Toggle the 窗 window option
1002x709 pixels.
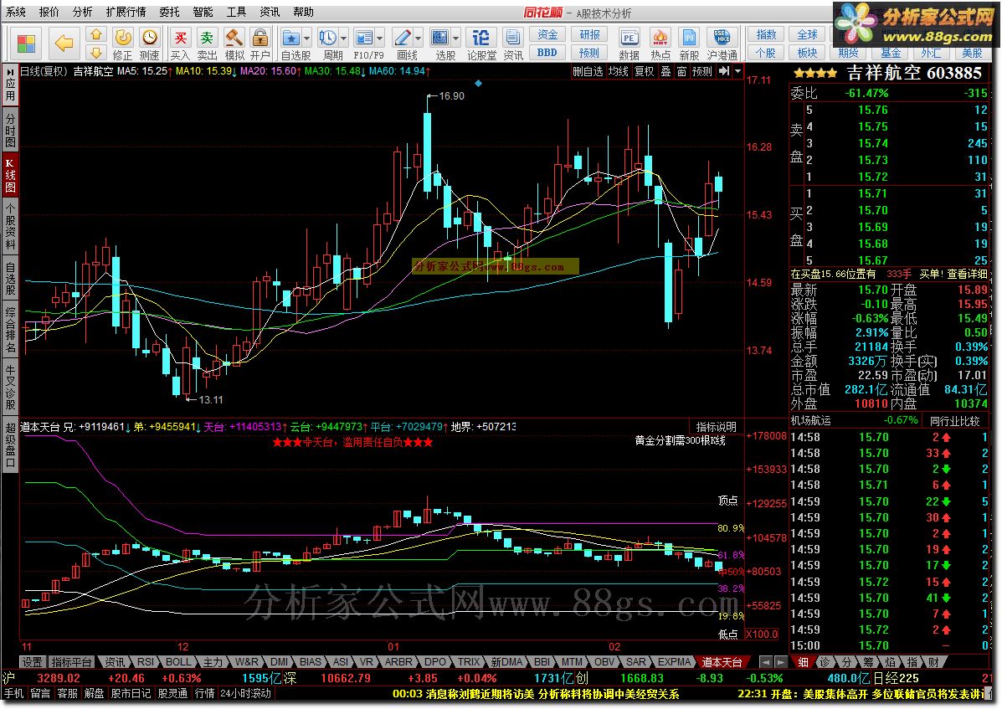(682, 71)
